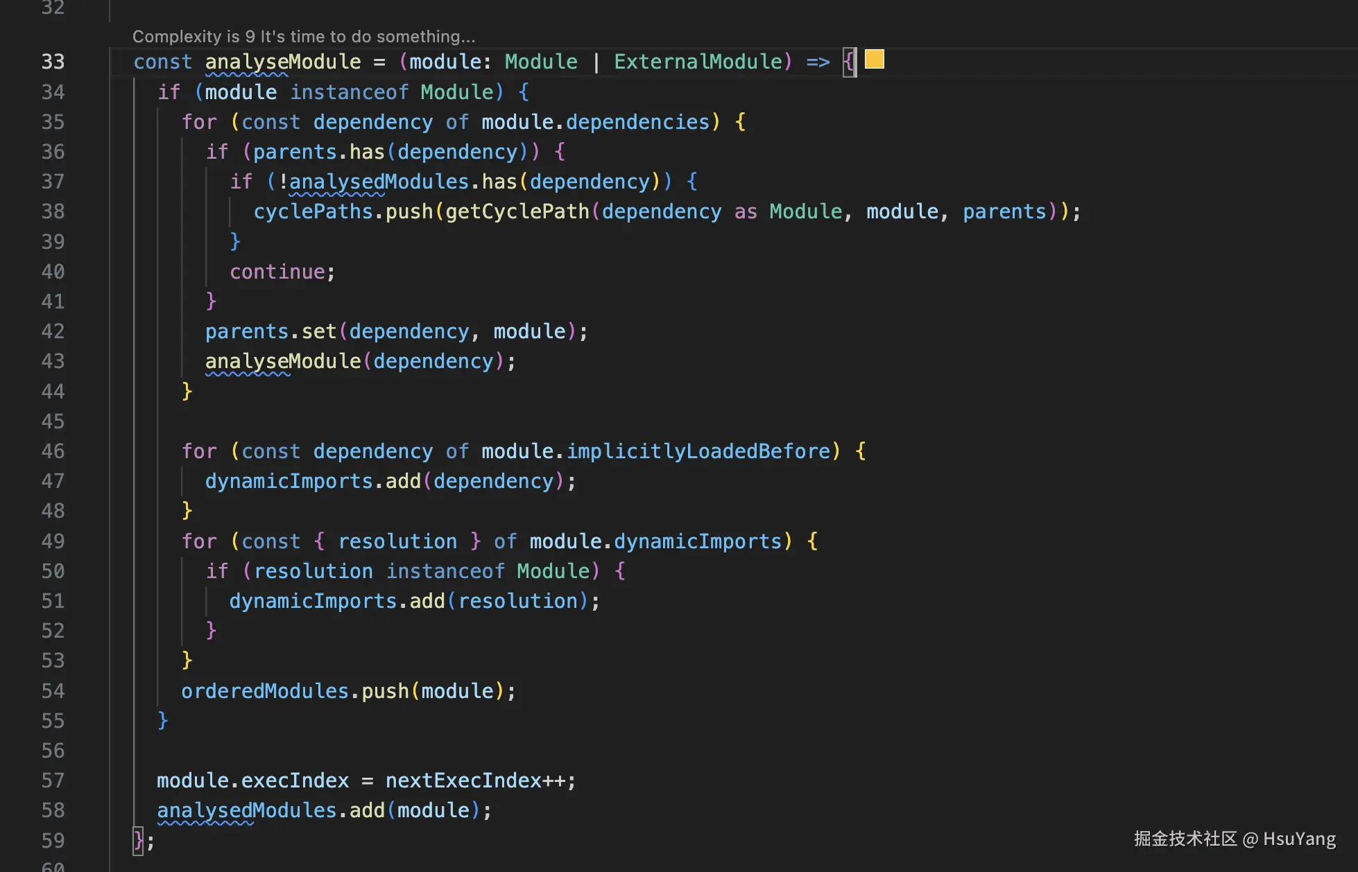Click the getCyclePath call on line 38
Image resolution: width=1358 pixels, height=872 pixels.
[x=517, y=211]
